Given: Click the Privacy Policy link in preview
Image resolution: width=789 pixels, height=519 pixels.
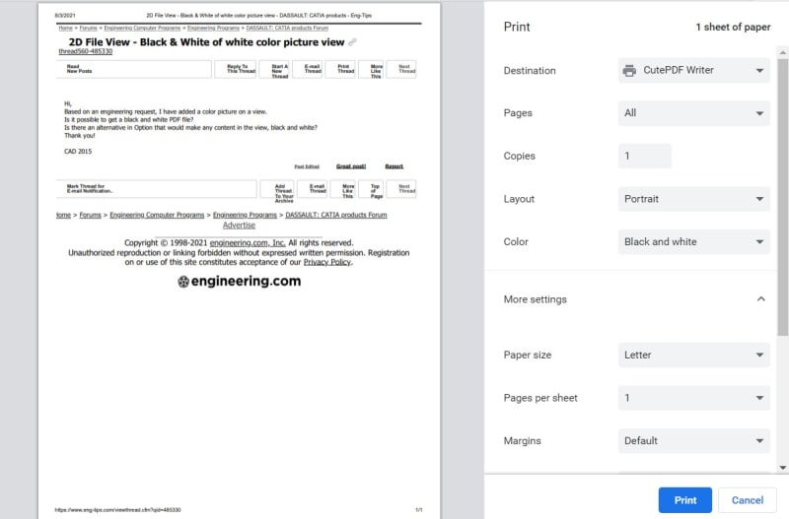Looking at the screenshot, I should (327, 262).
